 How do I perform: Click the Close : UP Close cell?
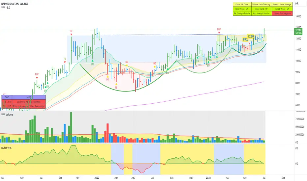242,4
